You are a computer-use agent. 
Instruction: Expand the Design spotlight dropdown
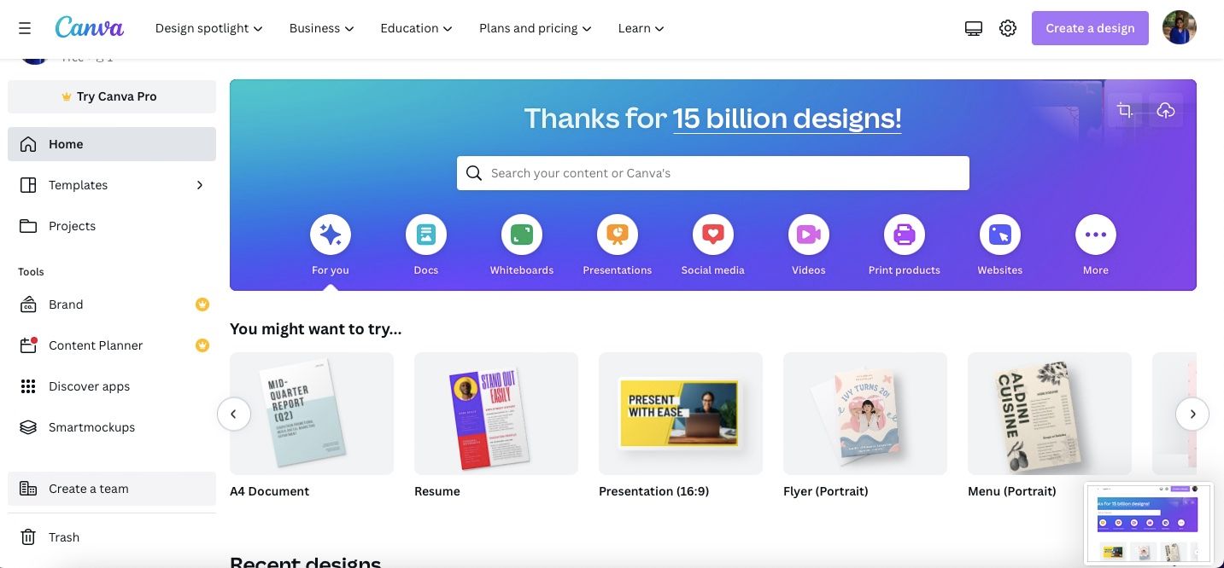pyautogui.click(x=208, y=27)
